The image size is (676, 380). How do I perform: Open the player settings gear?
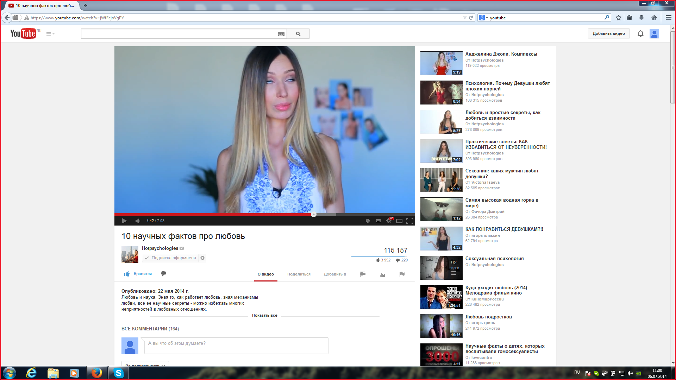pos(389,221)
